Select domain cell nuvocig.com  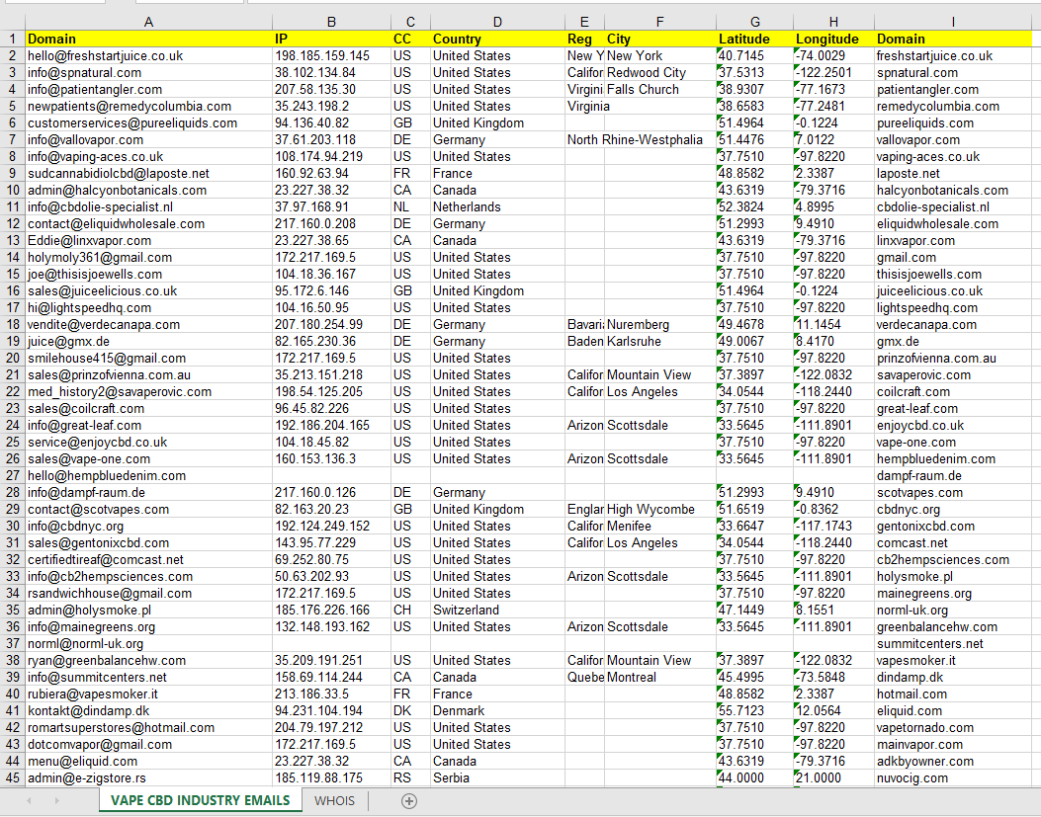(x=953, y=778)
